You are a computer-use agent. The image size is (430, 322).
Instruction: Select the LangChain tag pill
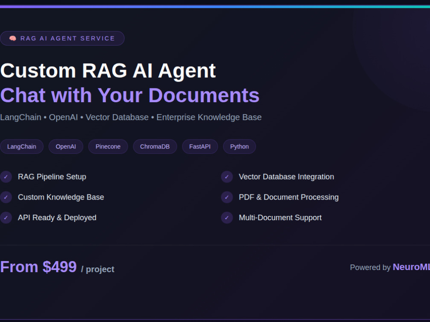21,146
